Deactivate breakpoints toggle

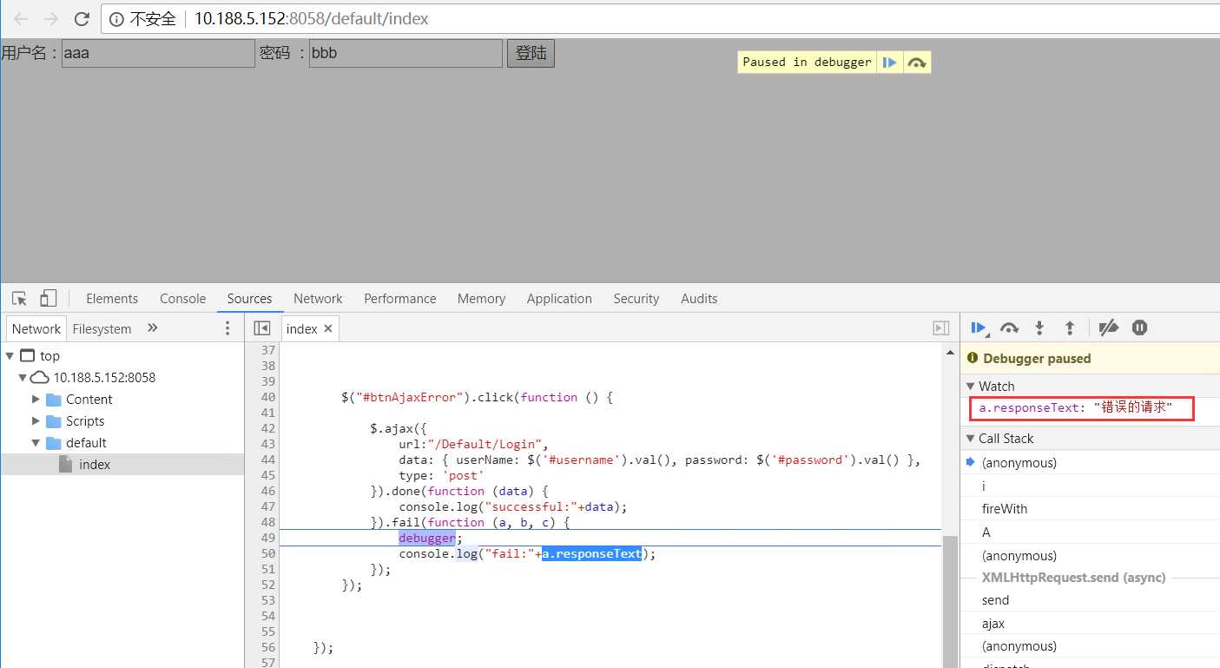(1108, 327)
